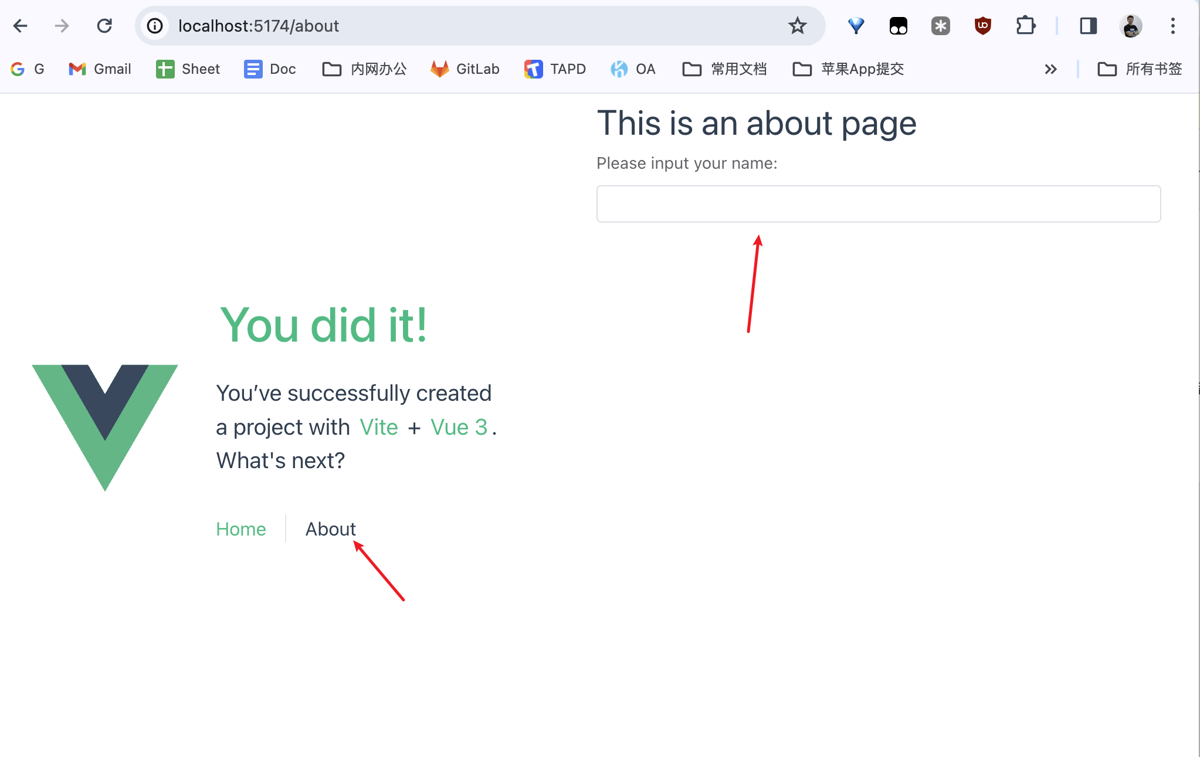Open the Doc bookmark
The image size is (1200, 757).
[270, 69]
